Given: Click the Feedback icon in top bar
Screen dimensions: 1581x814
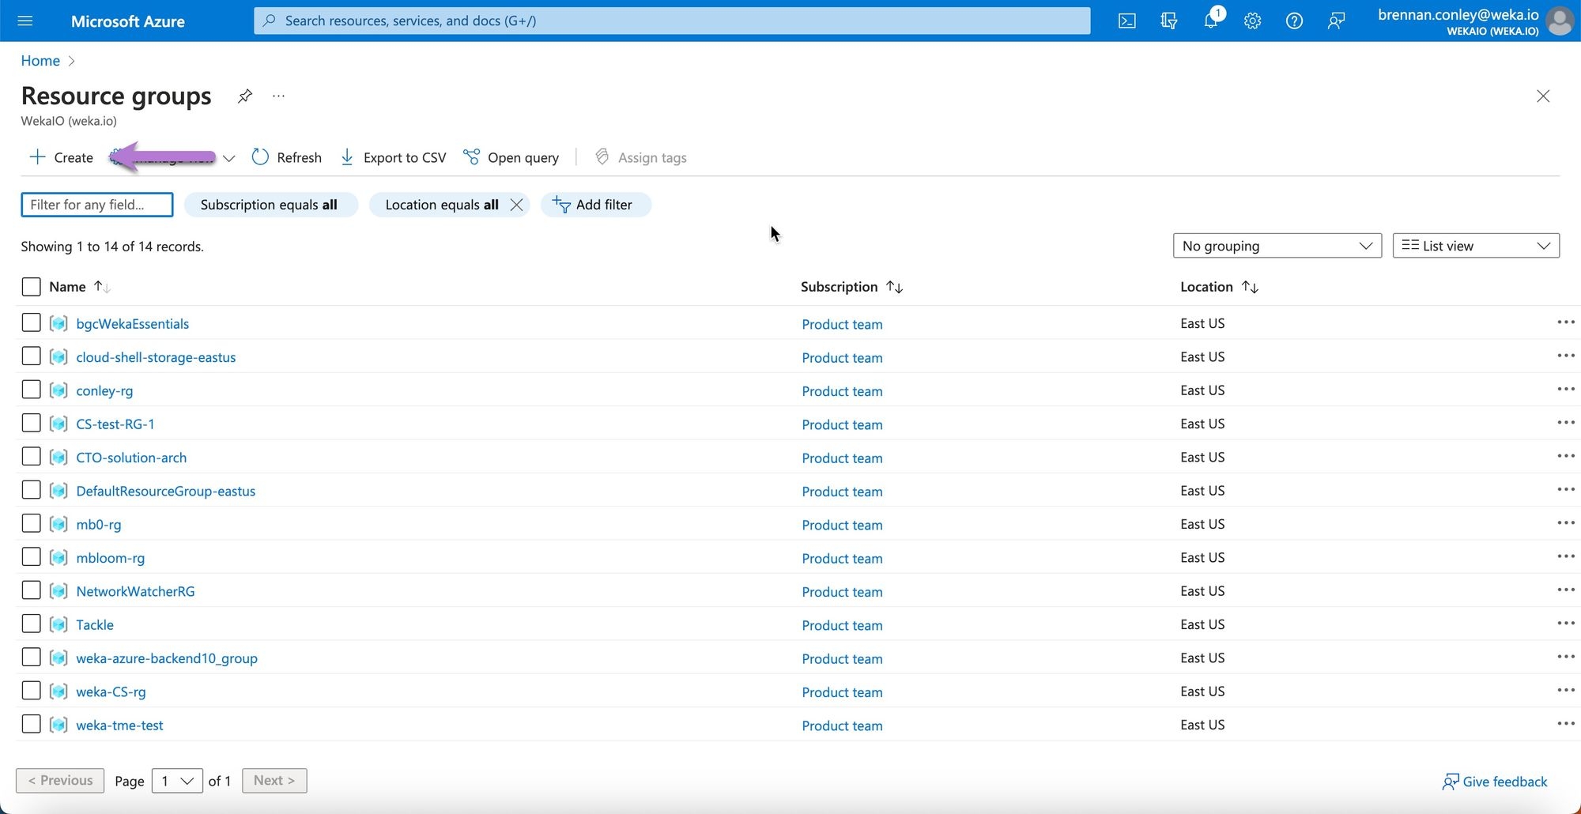Looking at the screenshot, I should coord(1336,21).
